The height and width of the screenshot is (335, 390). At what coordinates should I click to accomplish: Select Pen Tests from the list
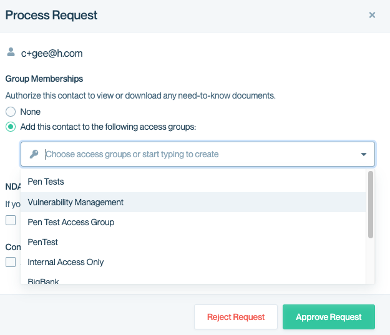tap(46, 182)
